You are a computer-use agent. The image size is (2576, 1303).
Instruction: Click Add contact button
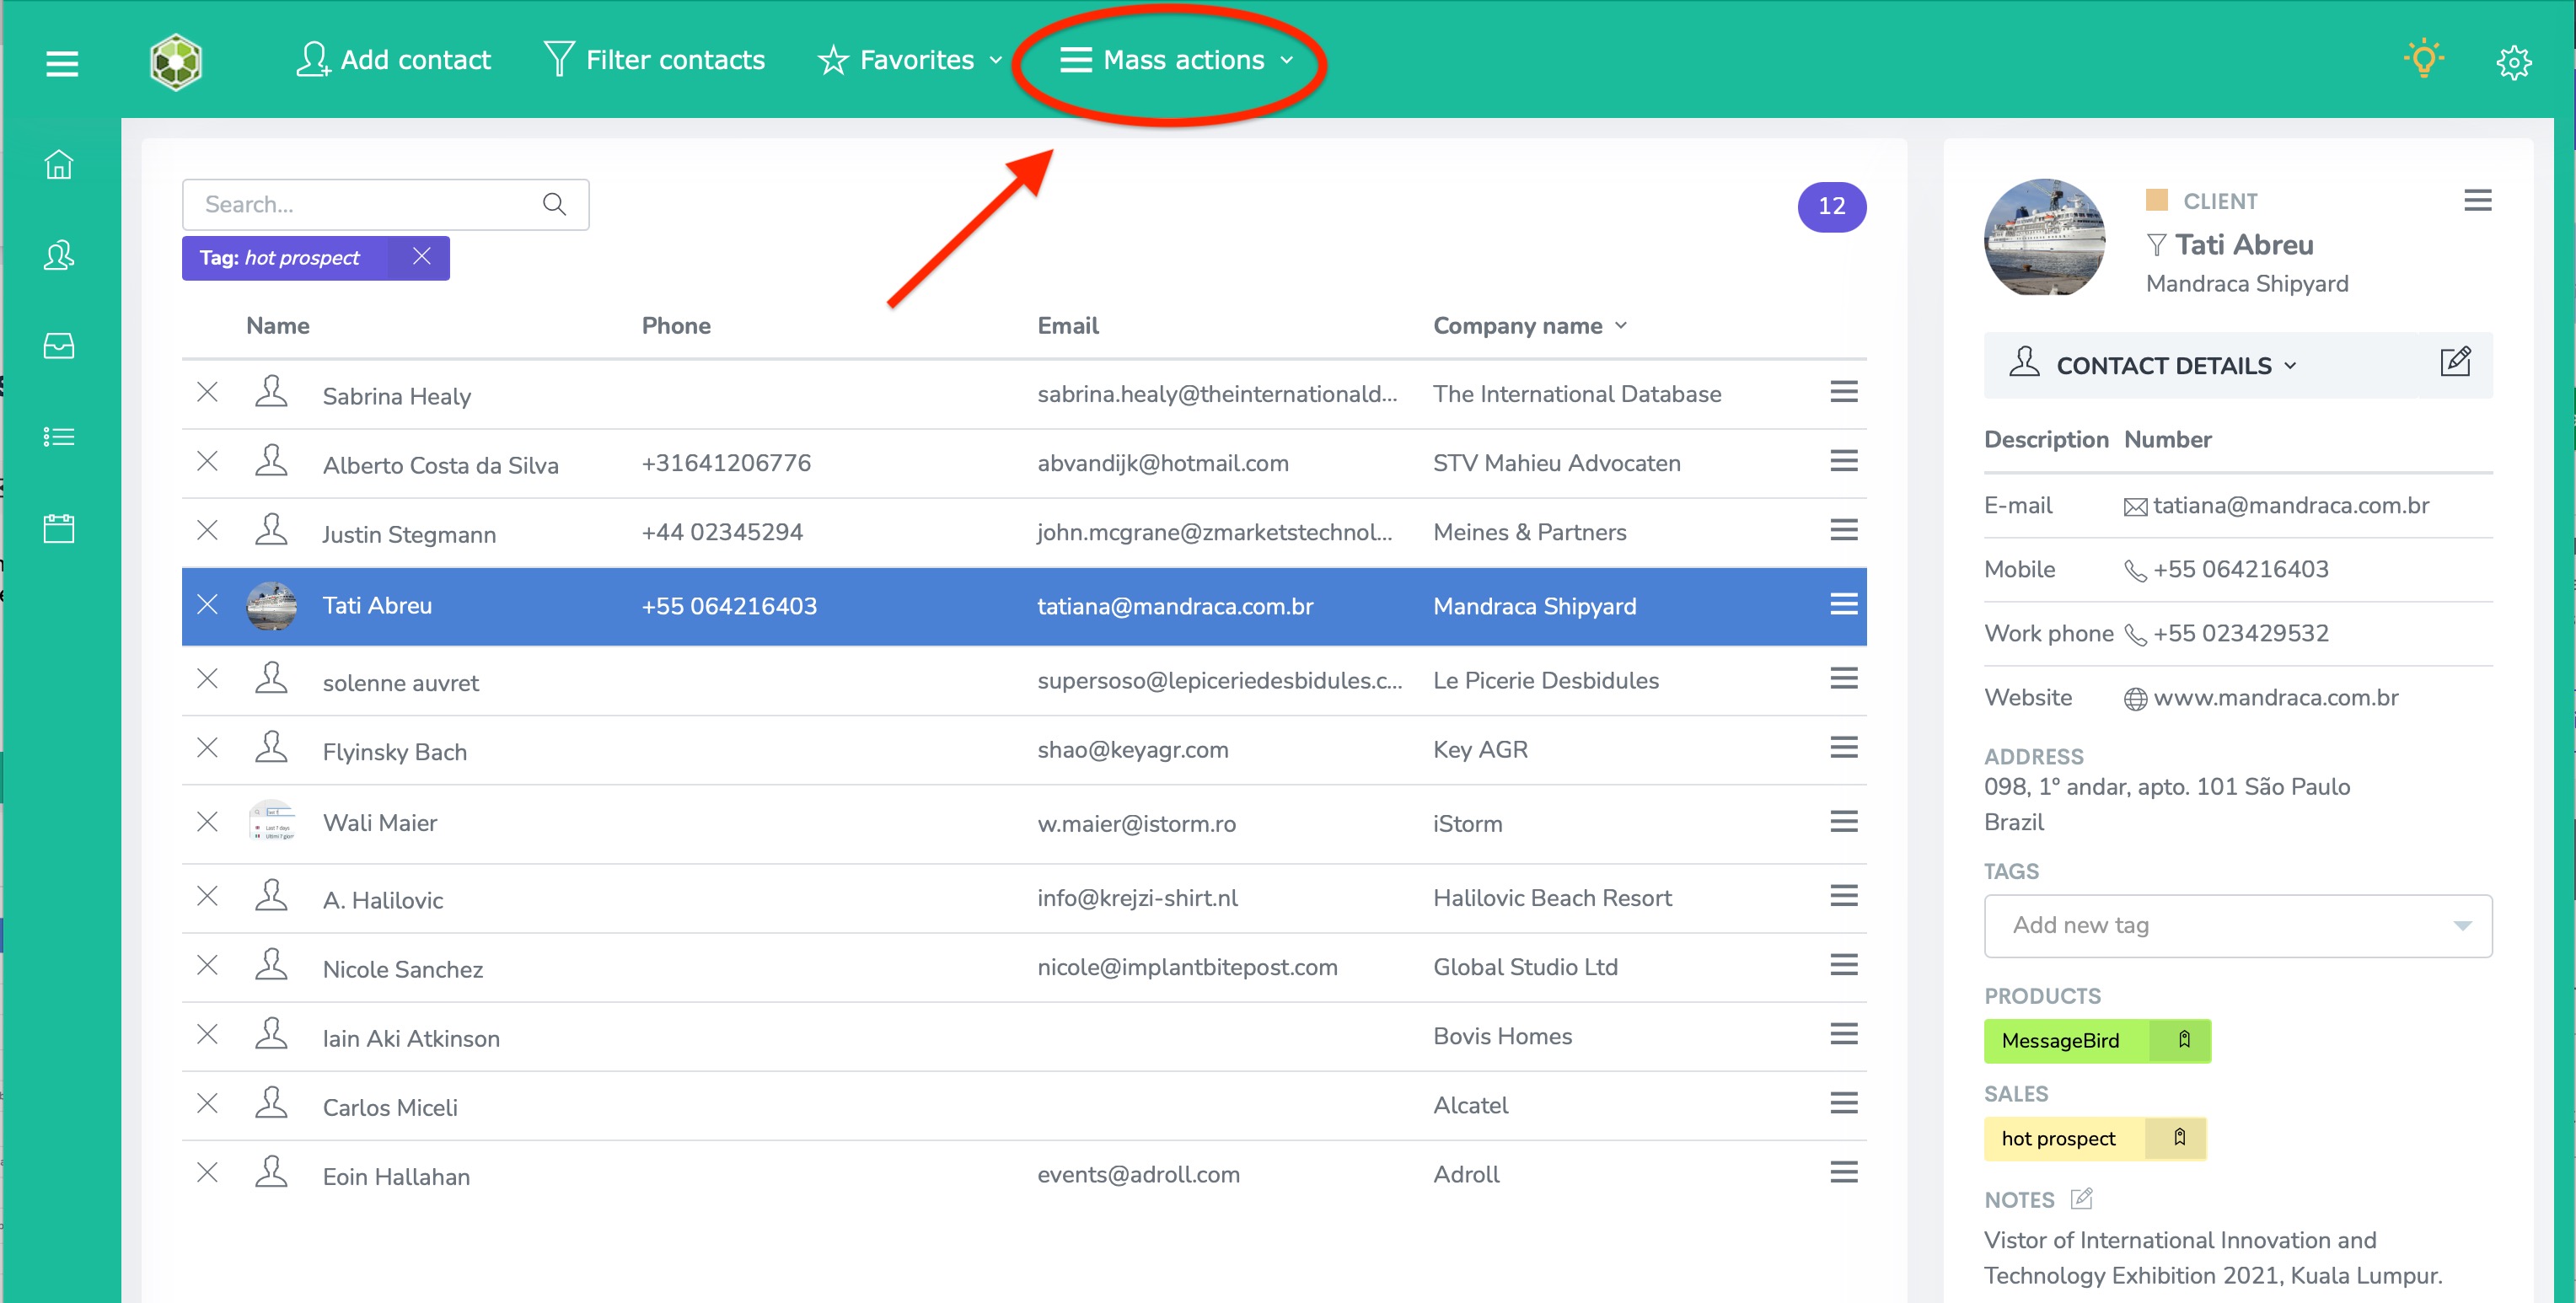[394, 60]
